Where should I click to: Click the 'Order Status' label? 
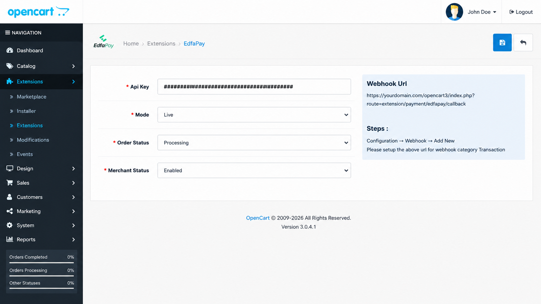click(x=133, y=143)
